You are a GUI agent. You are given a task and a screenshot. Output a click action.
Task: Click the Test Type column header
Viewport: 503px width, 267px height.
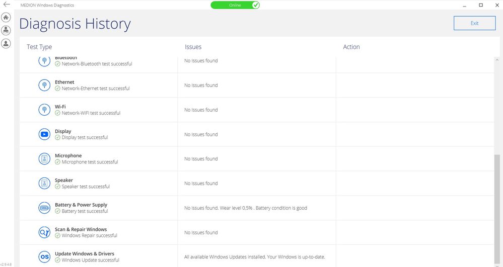pyautogui.click(x=39, y=47)
